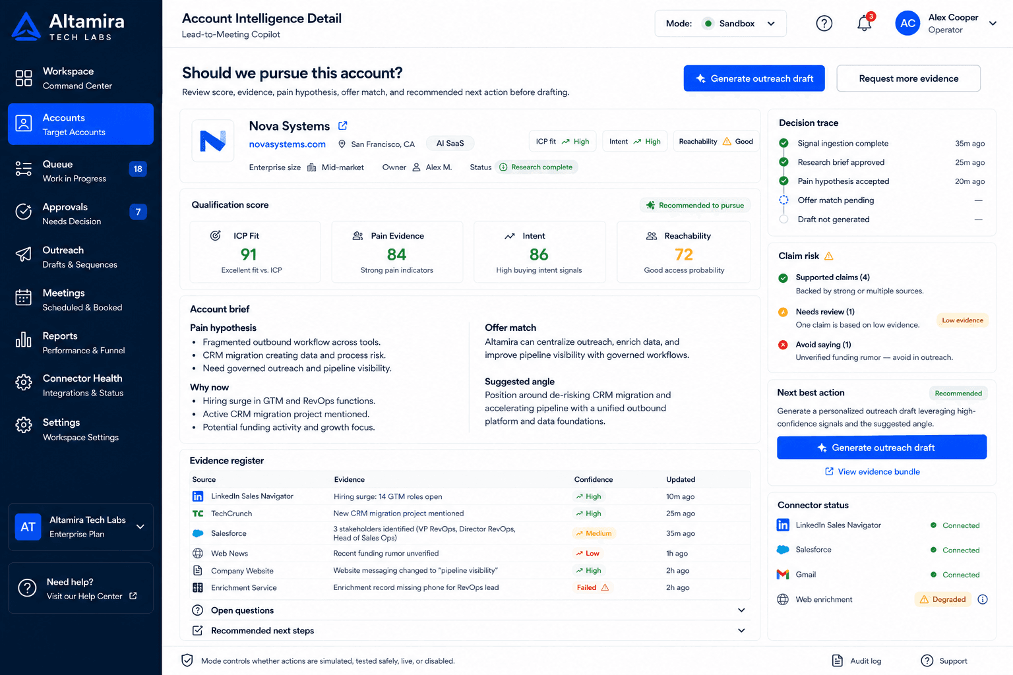Screen dimensions: 1013x675
Task: Click the Degraded status badge
Action: (942, 599)
